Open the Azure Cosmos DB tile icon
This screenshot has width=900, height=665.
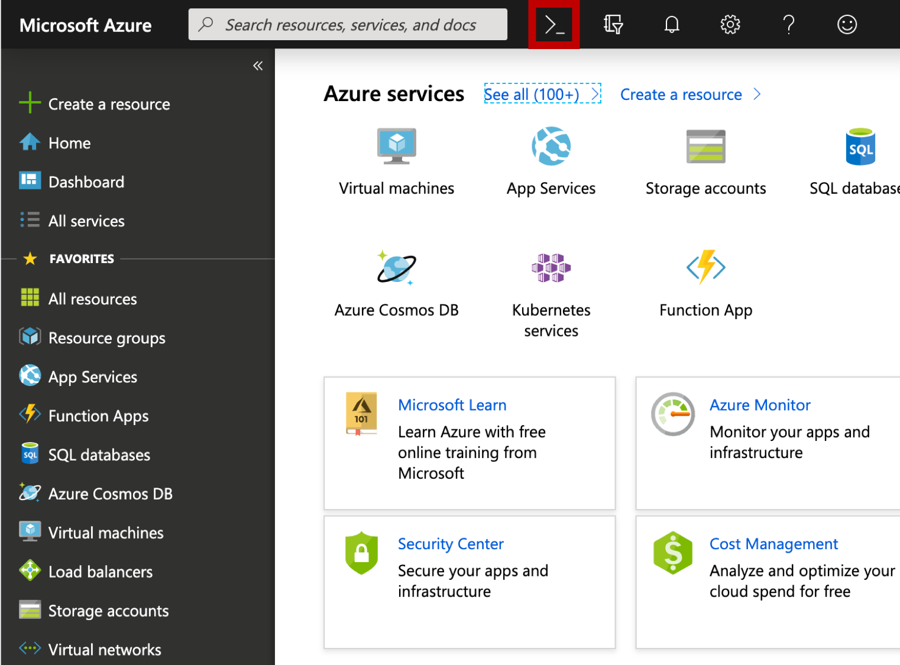point(397,268)
